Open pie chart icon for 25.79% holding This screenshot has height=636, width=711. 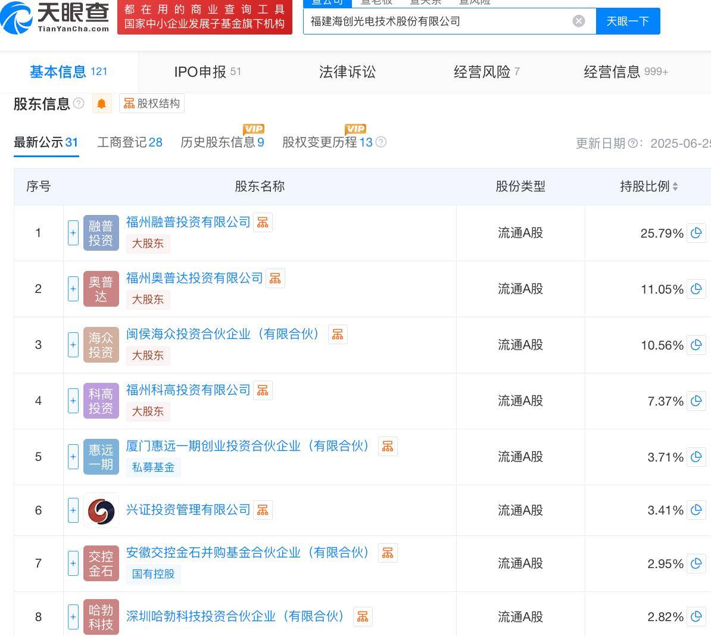[696, 233]
